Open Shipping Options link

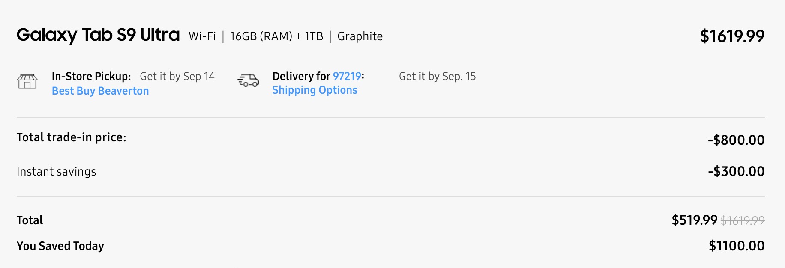click(x=315, y=90)
